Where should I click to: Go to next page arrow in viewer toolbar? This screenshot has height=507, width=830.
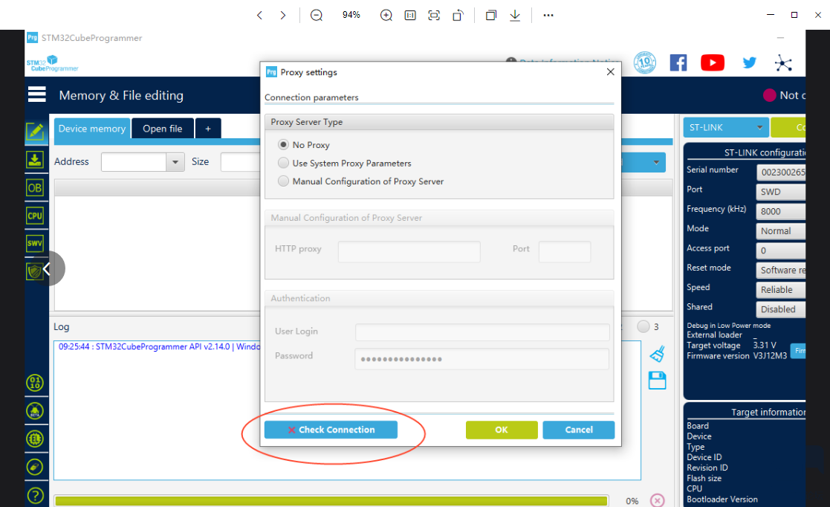(x=282, y=15)
